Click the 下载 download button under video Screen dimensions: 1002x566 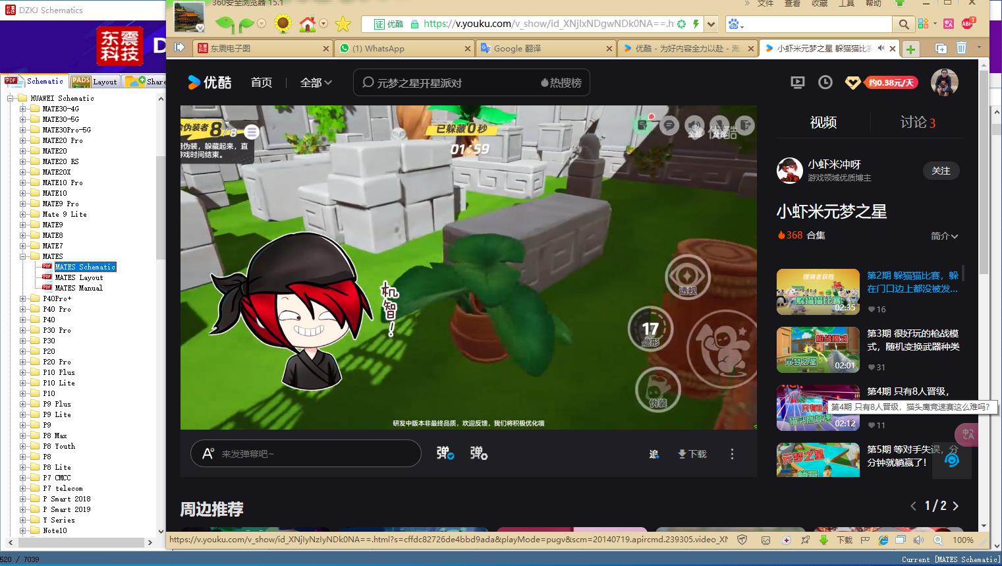pyautogui.click(x=692, y=454)
